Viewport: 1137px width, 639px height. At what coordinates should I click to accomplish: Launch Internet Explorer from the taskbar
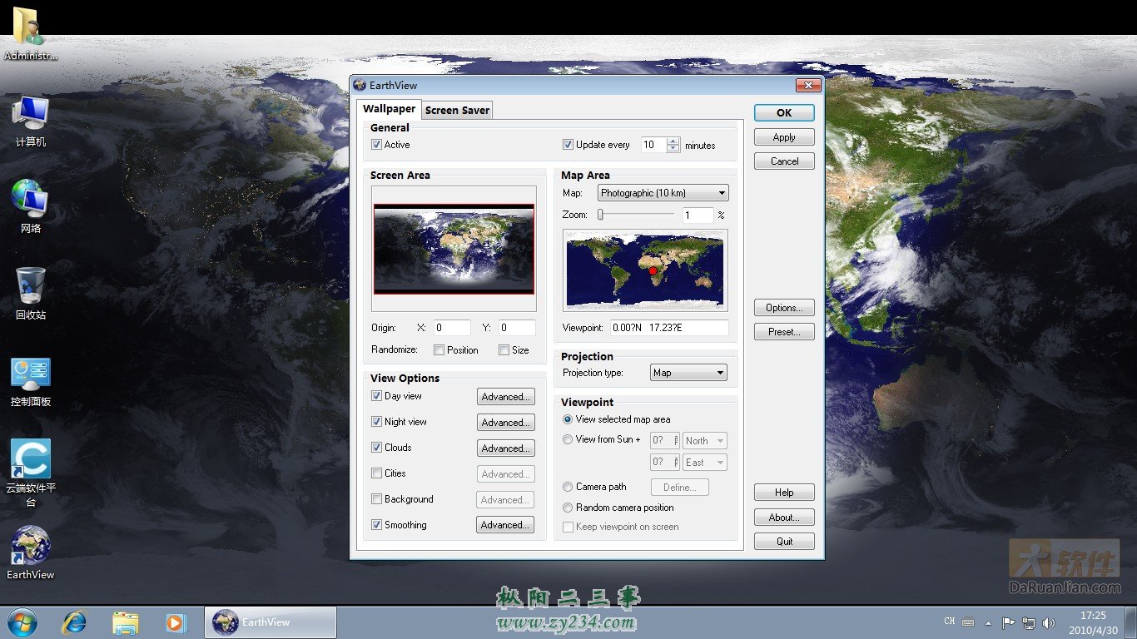tap(75, 622)
